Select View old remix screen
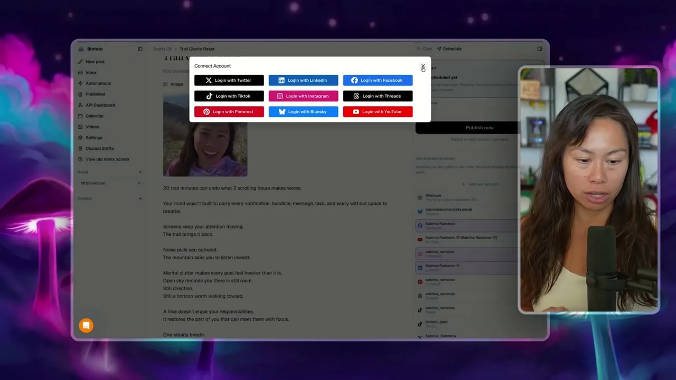 (x=107, y=159)
